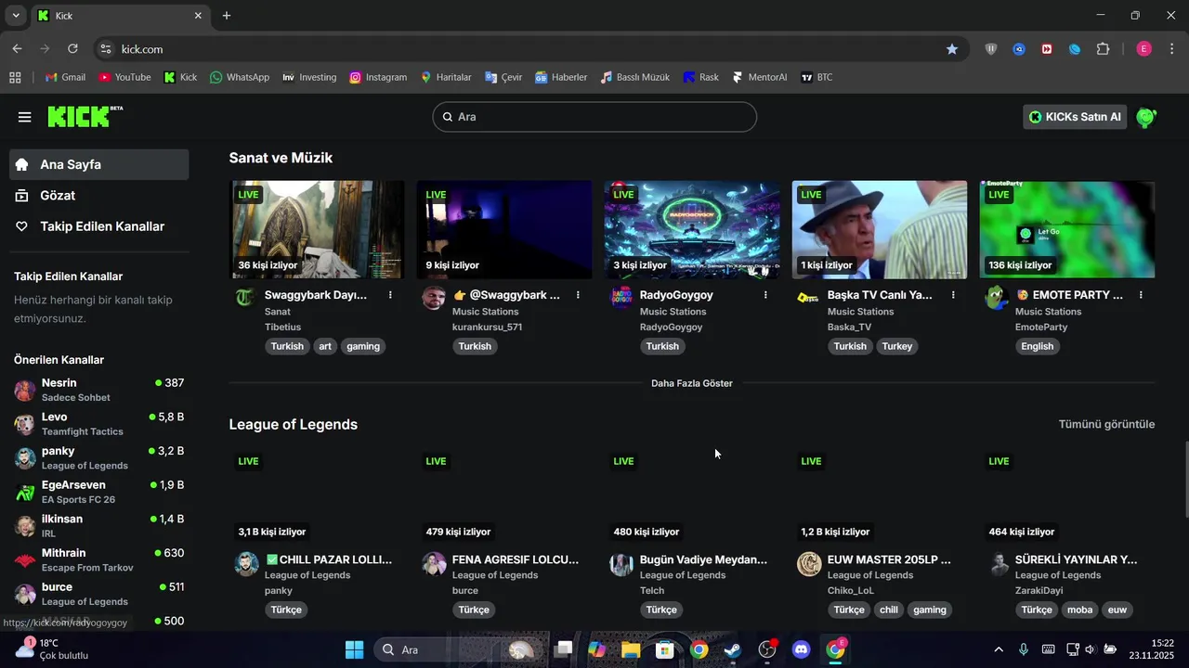The image size is (1189, 668).
Task: Select the chill tag under Chiko_LoL
Action: click(x=889, y=610)
